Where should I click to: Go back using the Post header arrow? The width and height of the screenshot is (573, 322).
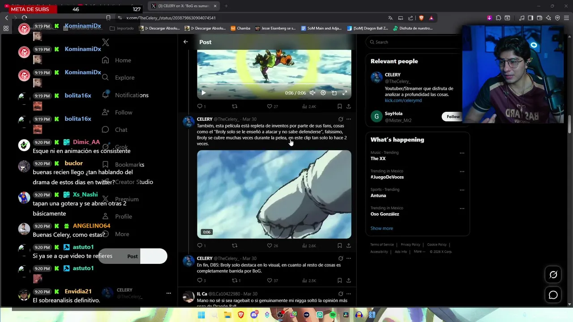click(186, 42)
